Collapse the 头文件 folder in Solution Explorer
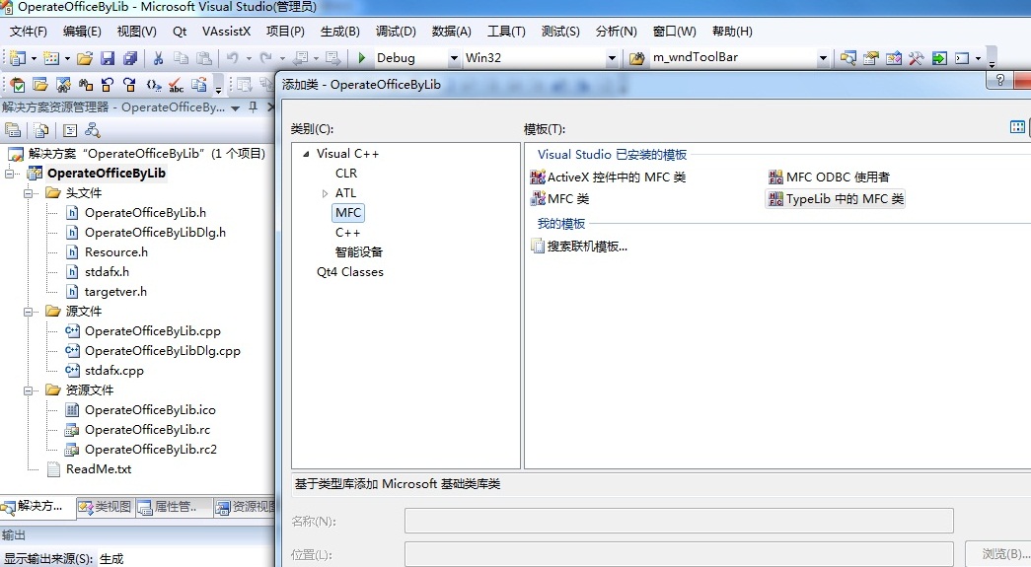This screenshot has height=567, width=1031. coord(29,193)
